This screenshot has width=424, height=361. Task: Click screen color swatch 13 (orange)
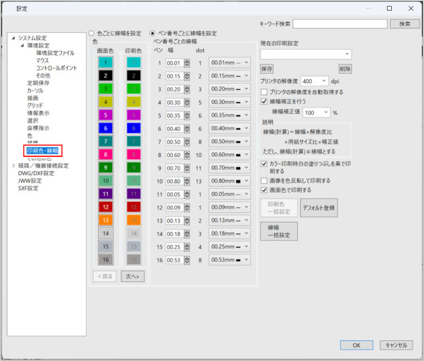coord(107,219)
